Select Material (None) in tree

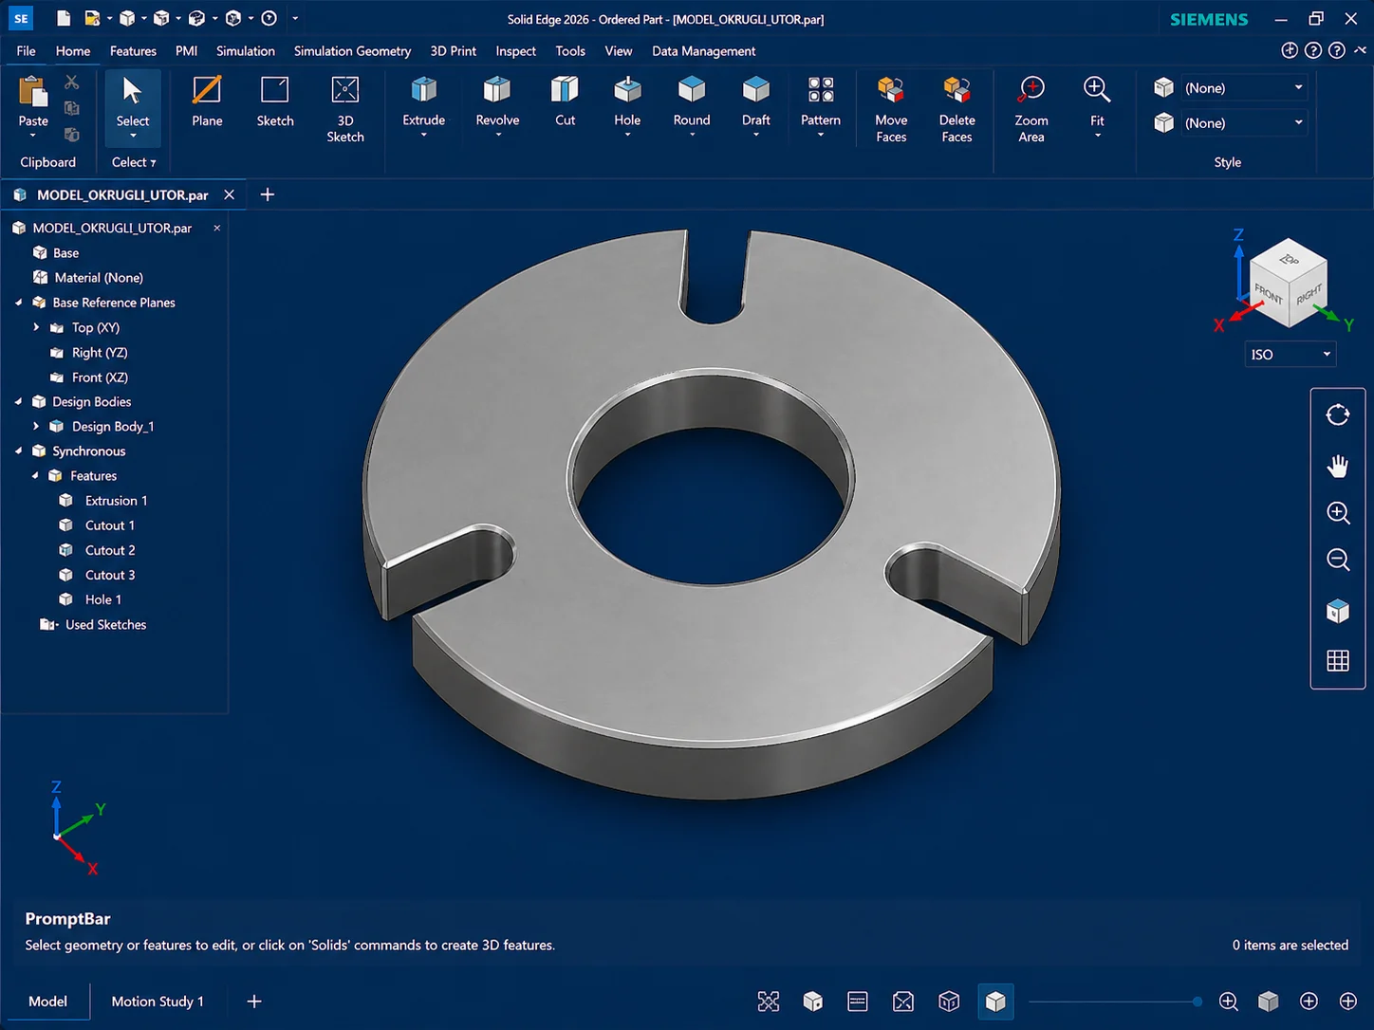click(99, 277)
